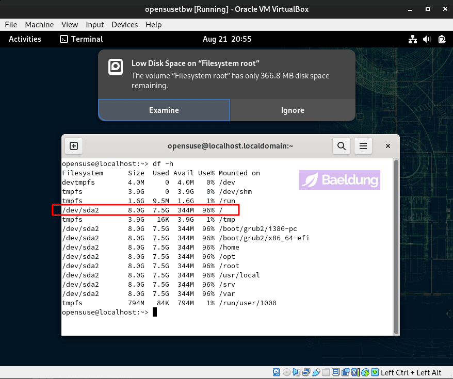Screen dimensions: 453x379
Task: Click the terminal search magnifier icon
Action: point(342,146)
